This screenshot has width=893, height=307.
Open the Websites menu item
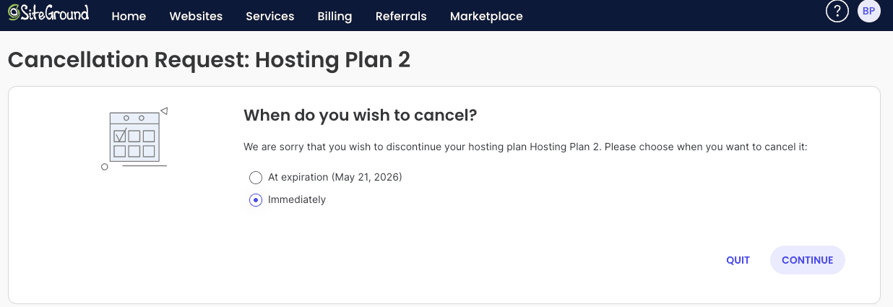pyautogui.click(x=196, y=16)
